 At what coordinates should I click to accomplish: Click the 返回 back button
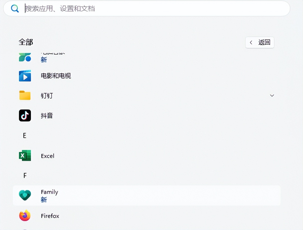(260, 42)
